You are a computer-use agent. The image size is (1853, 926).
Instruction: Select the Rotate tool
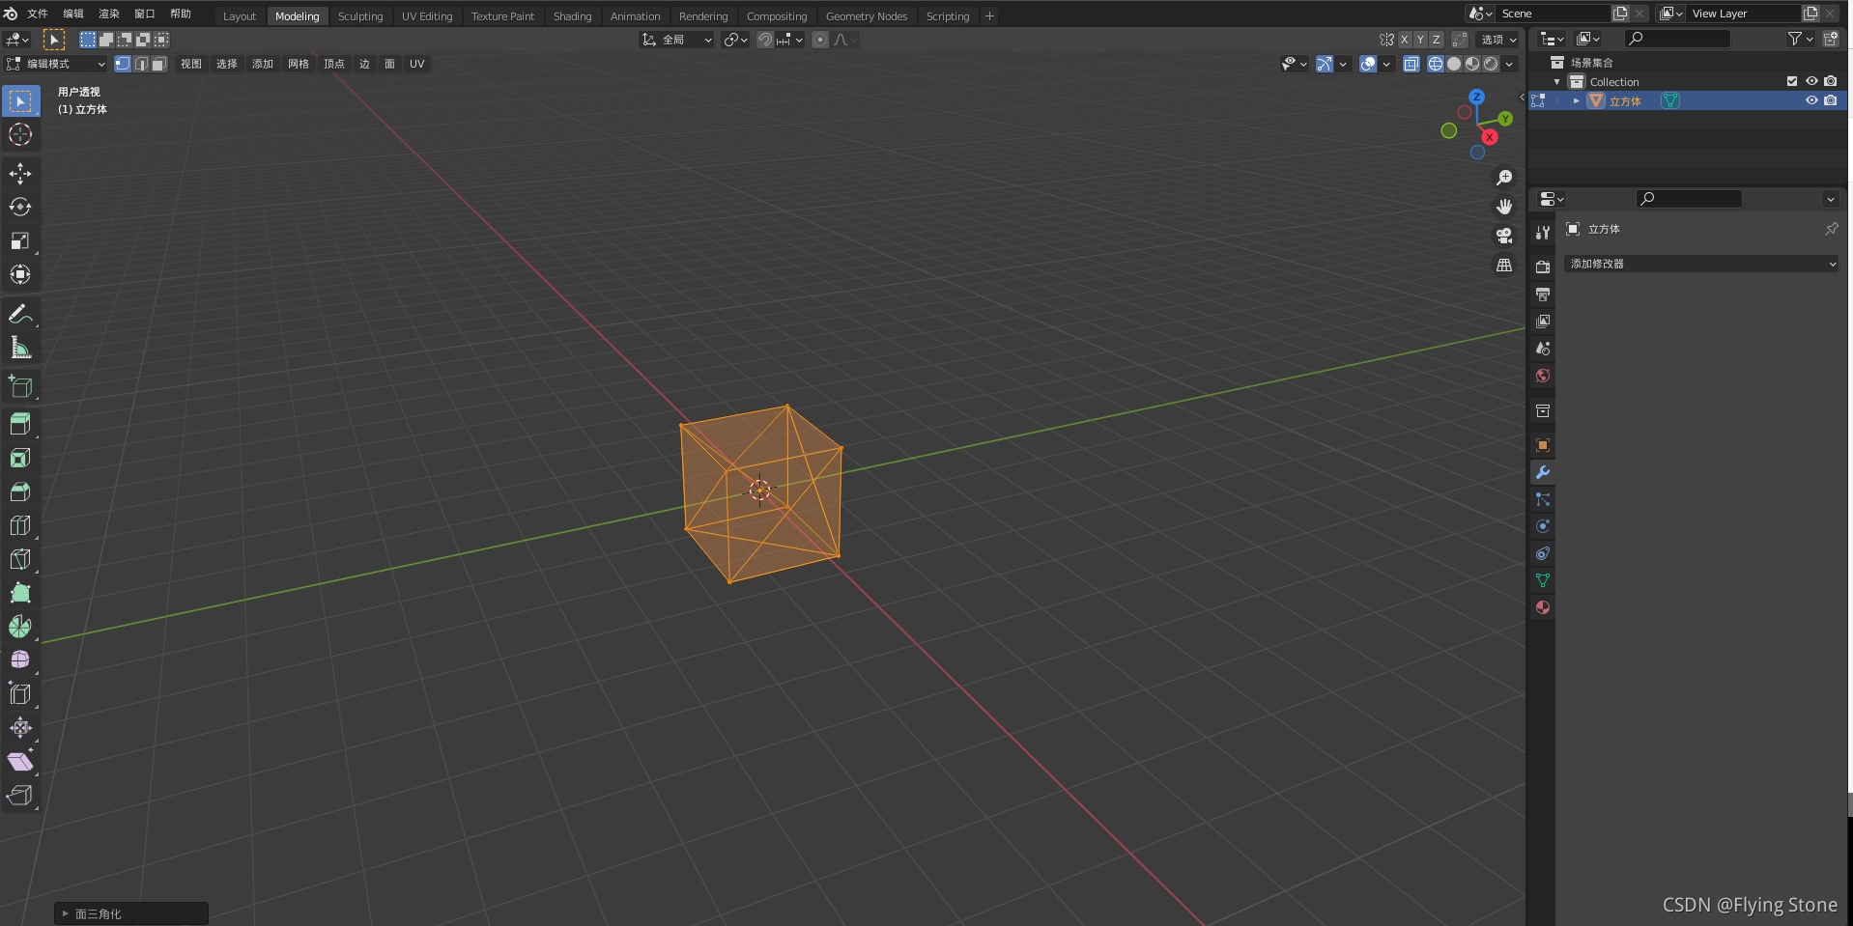pyautogui.click(x=20, y=207)
